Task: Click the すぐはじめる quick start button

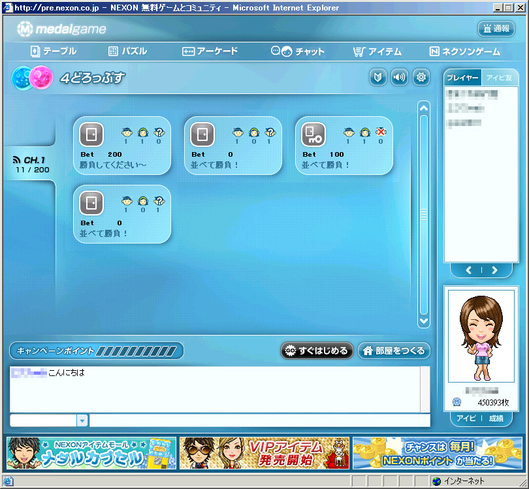Action: (317, 351)
